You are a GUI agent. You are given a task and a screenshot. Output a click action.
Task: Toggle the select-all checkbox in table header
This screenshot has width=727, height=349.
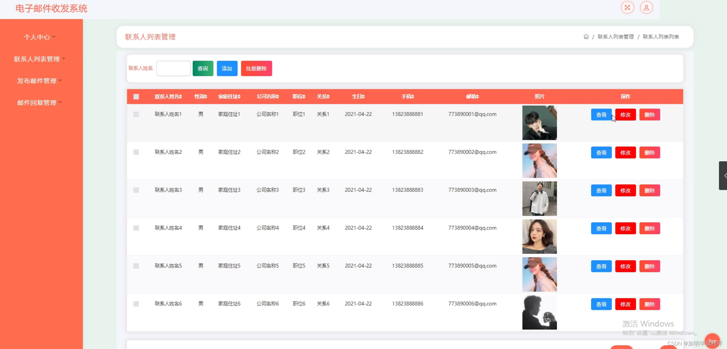click(x=136, y=97)
